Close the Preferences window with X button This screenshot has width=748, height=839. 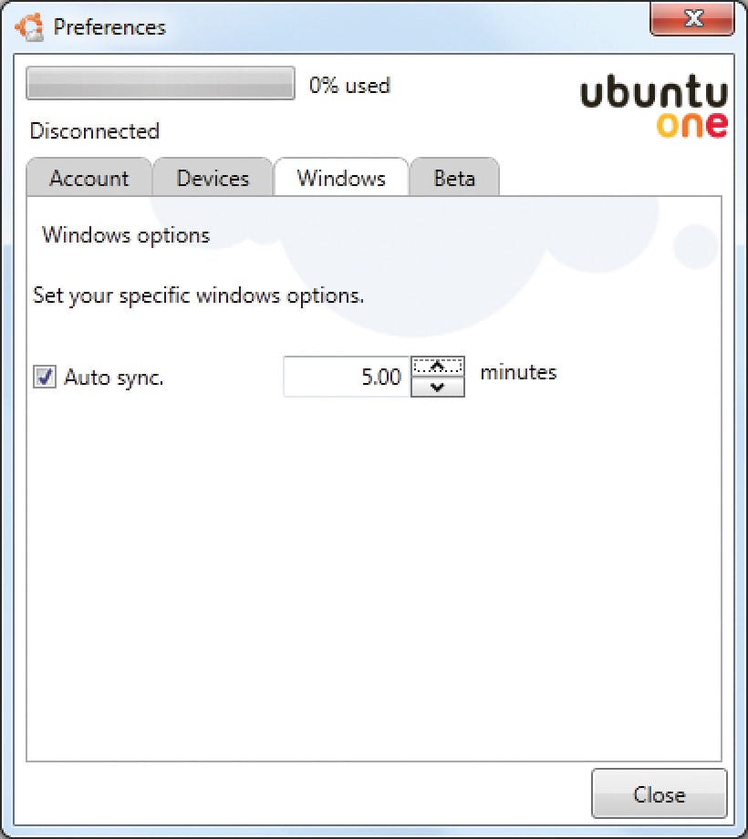point(692,19)
